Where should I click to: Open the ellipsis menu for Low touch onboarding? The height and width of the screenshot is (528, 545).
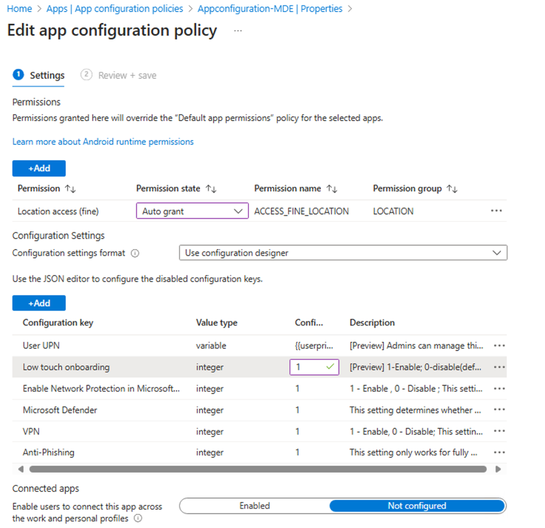499,367
